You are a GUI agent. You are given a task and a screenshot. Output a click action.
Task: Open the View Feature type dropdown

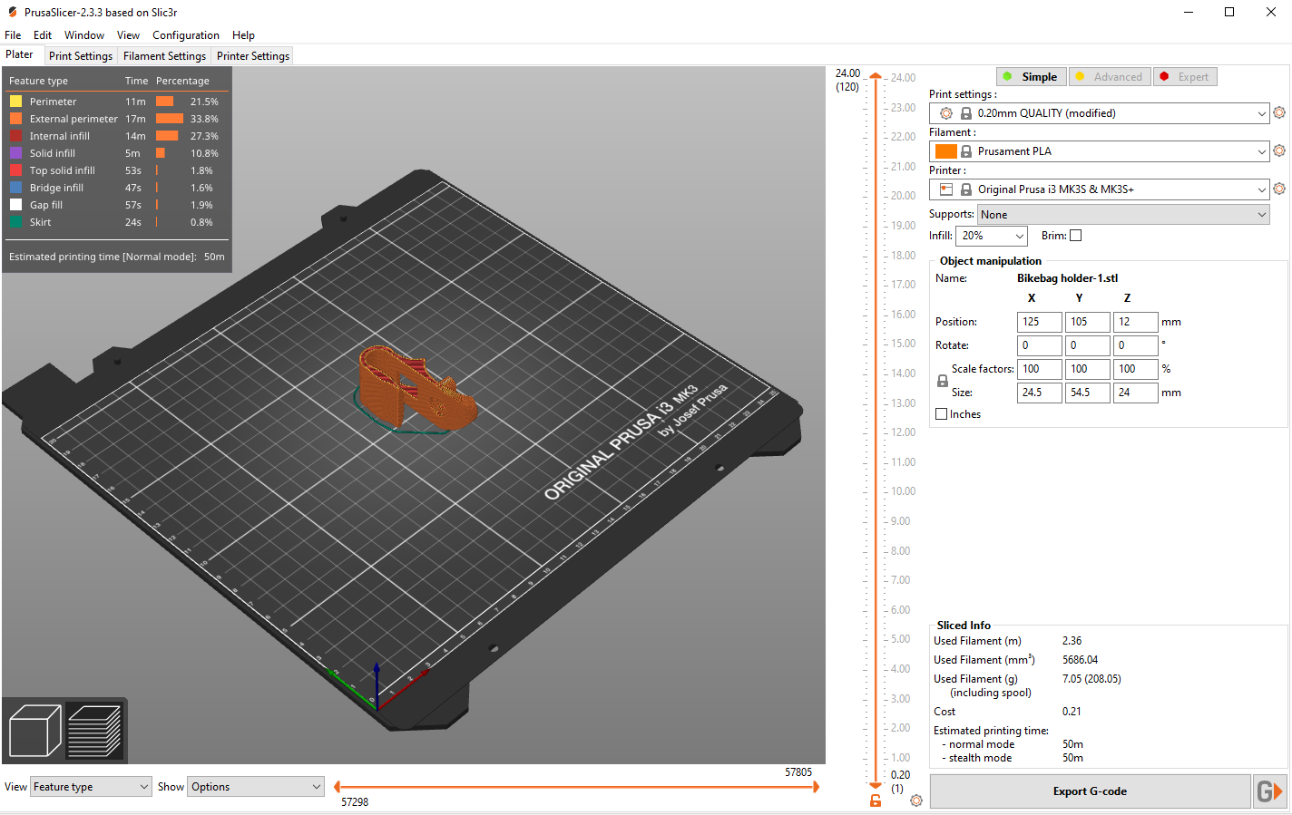[x=91, y=787]
